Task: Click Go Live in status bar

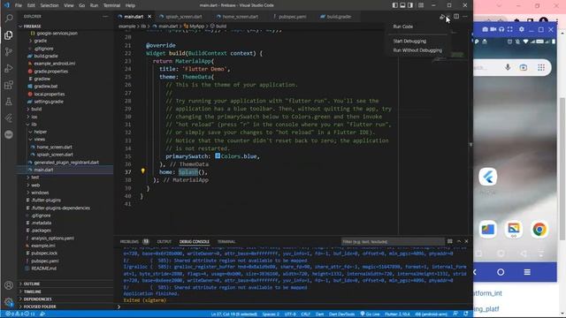Action: tap(370, 314)
